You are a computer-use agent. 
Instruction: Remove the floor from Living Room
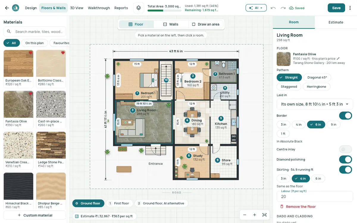[298, 207]
